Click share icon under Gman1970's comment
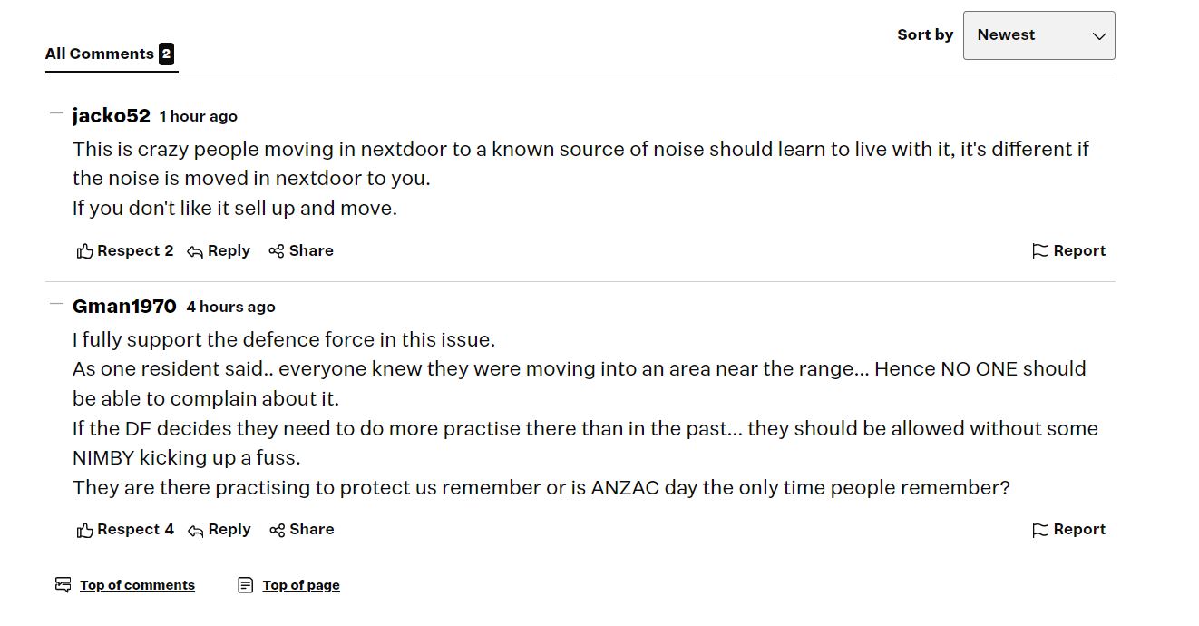The height and width of the screenshot is (626, 1199). tap(277, 530)
